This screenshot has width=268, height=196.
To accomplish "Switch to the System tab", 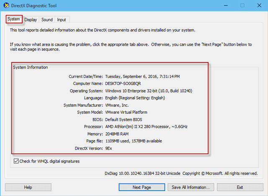I will pos(14,19).
